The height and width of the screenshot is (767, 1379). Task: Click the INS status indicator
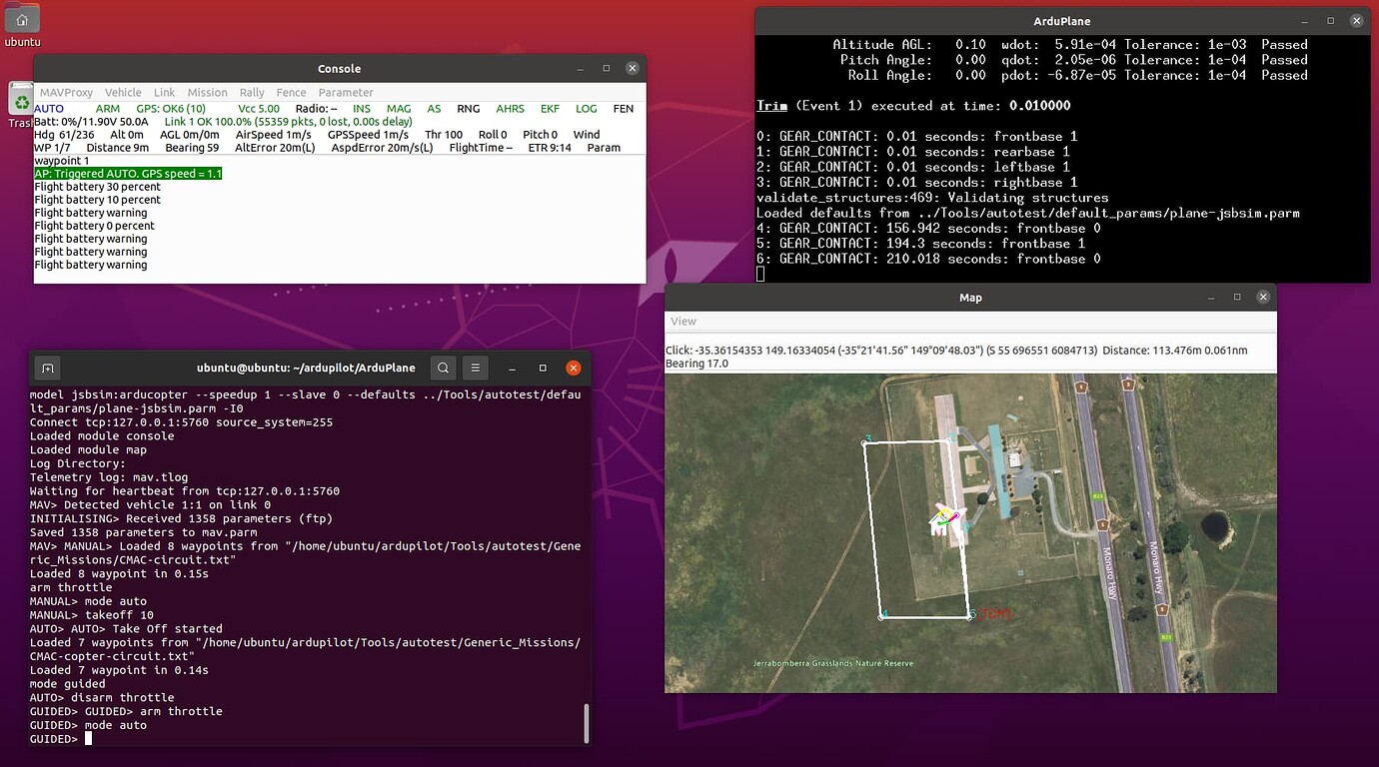[362, 109]
